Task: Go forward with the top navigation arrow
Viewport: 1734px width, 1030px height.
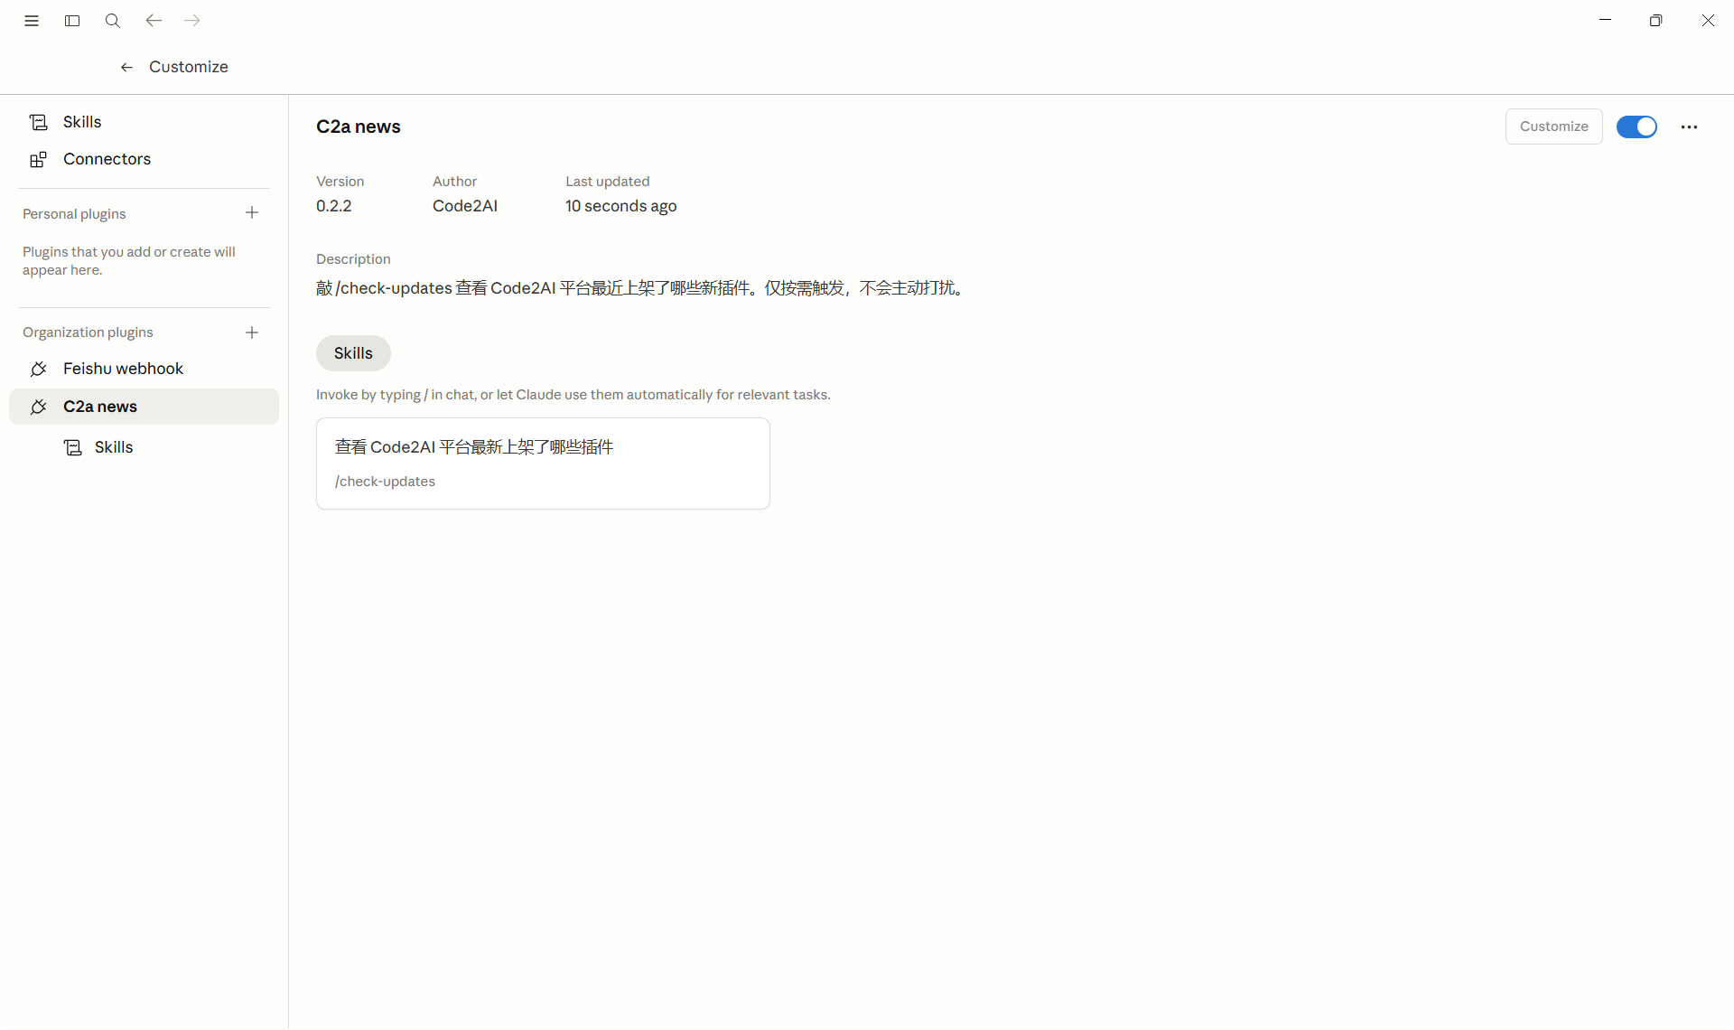Action: pyautogui.click(x=192, y=21)
